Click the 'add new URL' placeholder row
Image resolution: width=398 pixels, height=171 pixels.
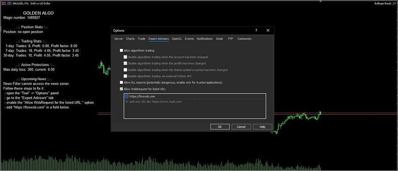pyautogui.click(x=156, y=101)
